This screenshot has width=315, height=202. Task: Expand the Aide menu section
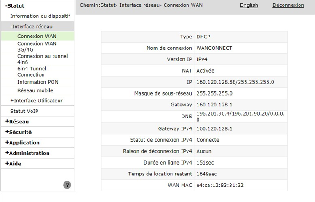(14, 164)
